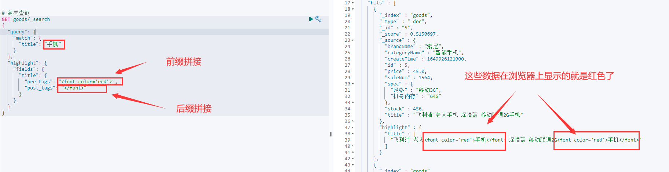Click the "机身内存" : "64G" line
This screenshot has width=669, height=172.
[x=416, y=96]
